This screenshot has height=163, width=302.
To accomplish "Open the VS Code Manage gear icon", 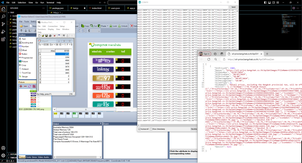I will (x=3, y=156).
